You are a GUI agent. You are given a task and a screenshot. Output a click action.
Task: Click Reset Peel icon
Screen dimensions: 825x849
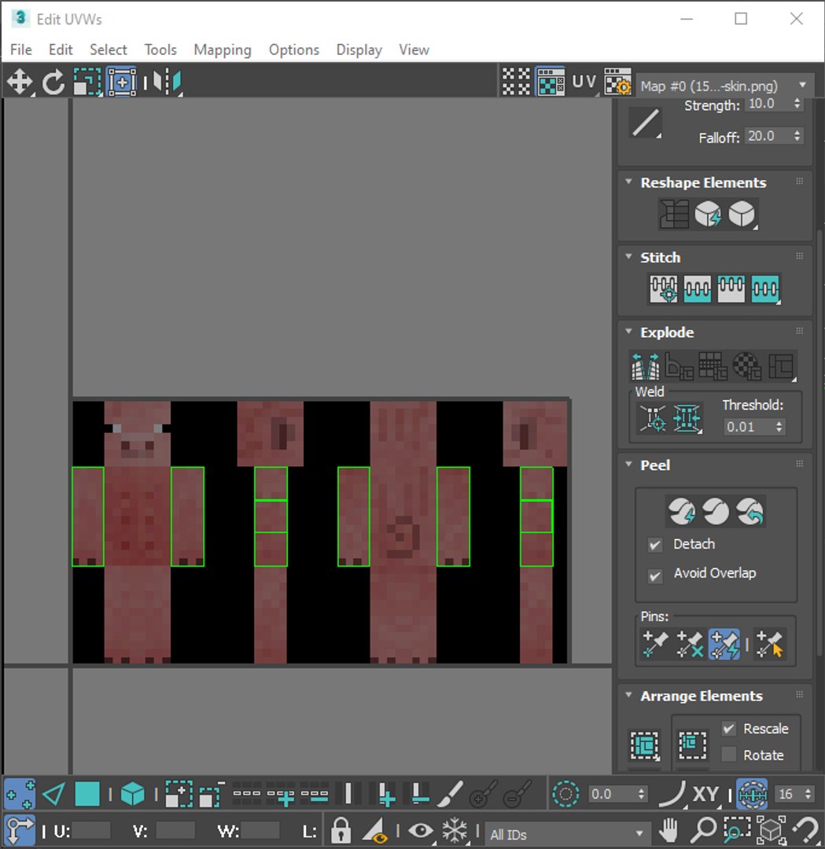(749, 511)
